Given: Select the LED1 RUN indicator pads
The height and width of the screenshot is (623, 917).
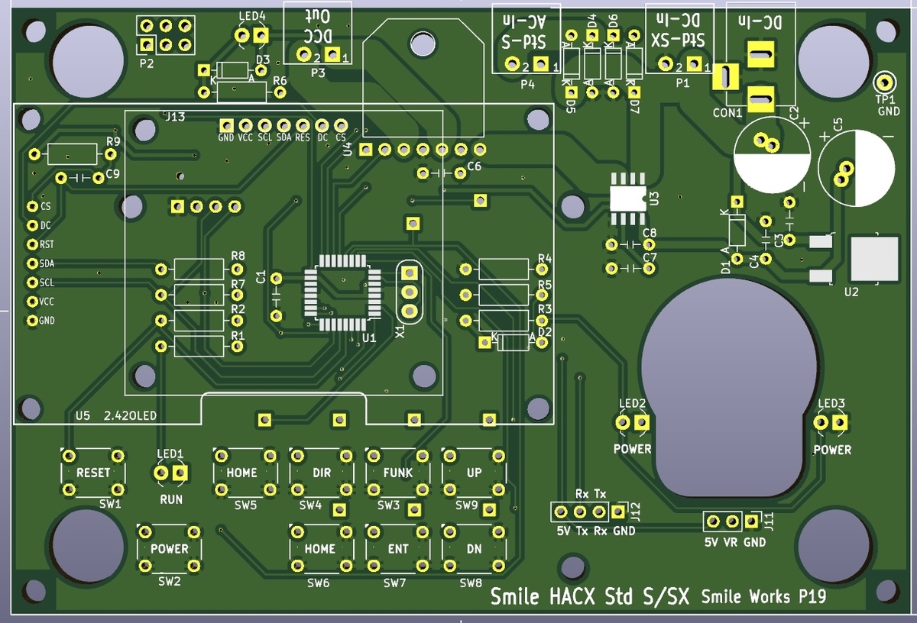Looking at the screenshot, I should pos(170,474).
